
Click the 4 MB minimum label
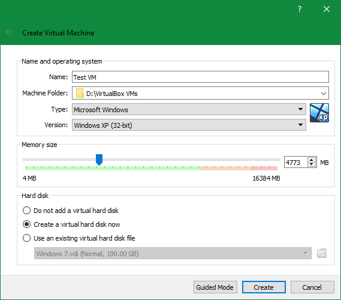[x=29, y=178]
